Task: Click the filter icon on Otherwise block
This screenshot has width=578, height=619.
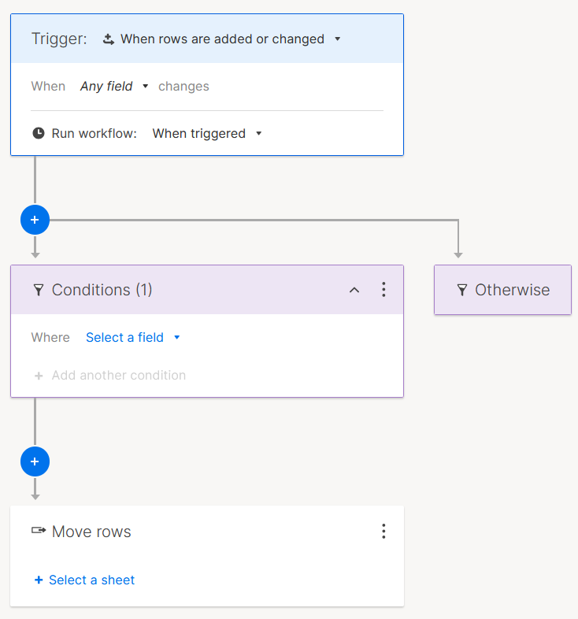Action: [462, 290]
